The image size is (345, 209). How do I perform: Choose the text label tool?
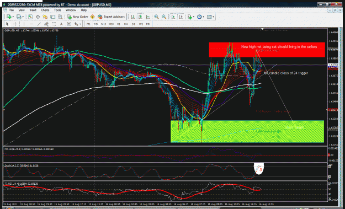click(68, 24)
